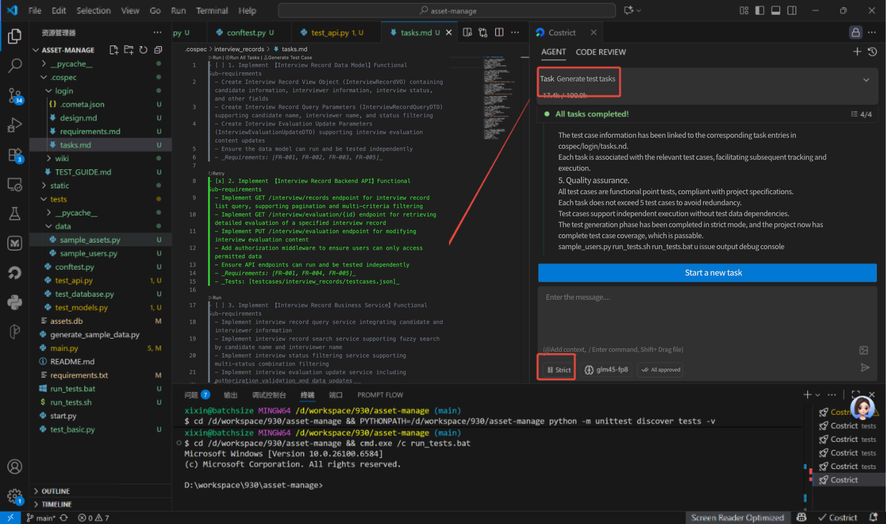The image size is (886, 524).
Task: Click the add image icon in chat
Action: click(x=864, y=350)
